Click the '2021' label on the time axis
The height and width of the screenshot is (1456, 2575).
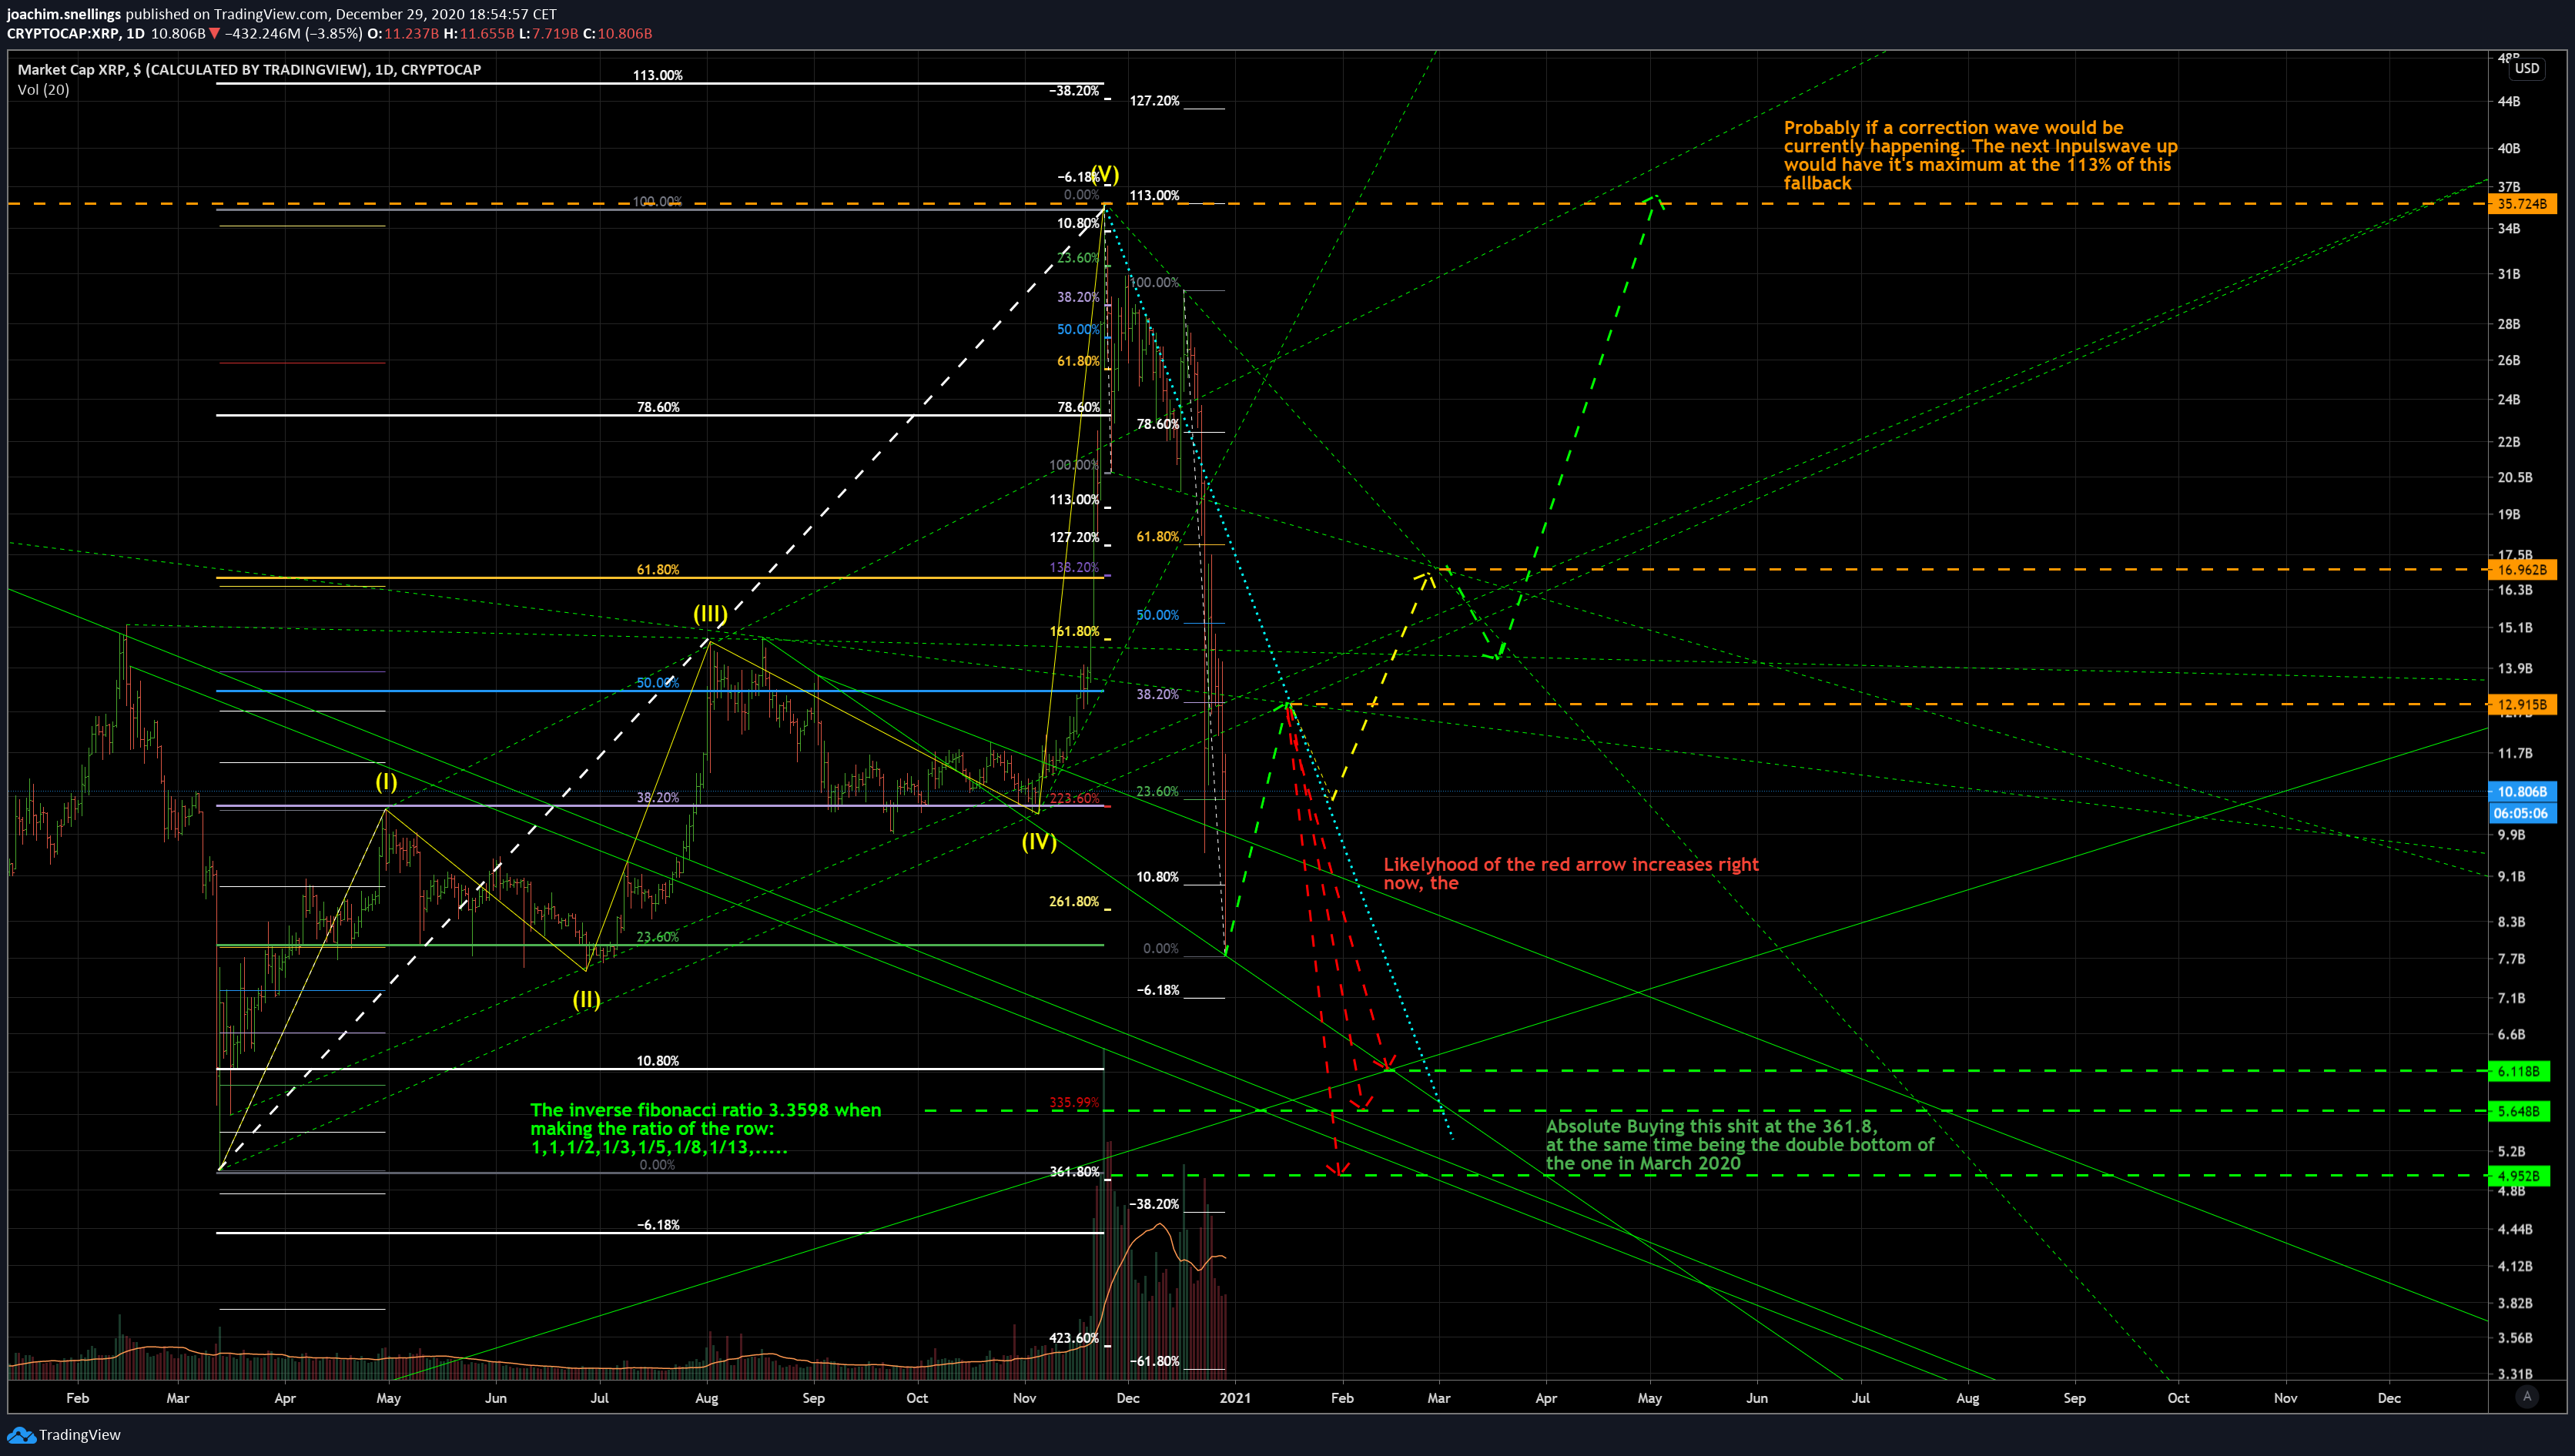point(1234,1398)
